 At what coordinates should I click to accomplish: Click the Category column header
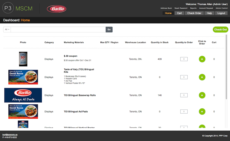49,42
